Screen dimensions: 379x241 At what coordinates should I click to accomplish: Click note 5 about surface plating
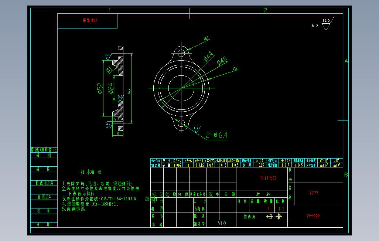(x=74, y=209)
